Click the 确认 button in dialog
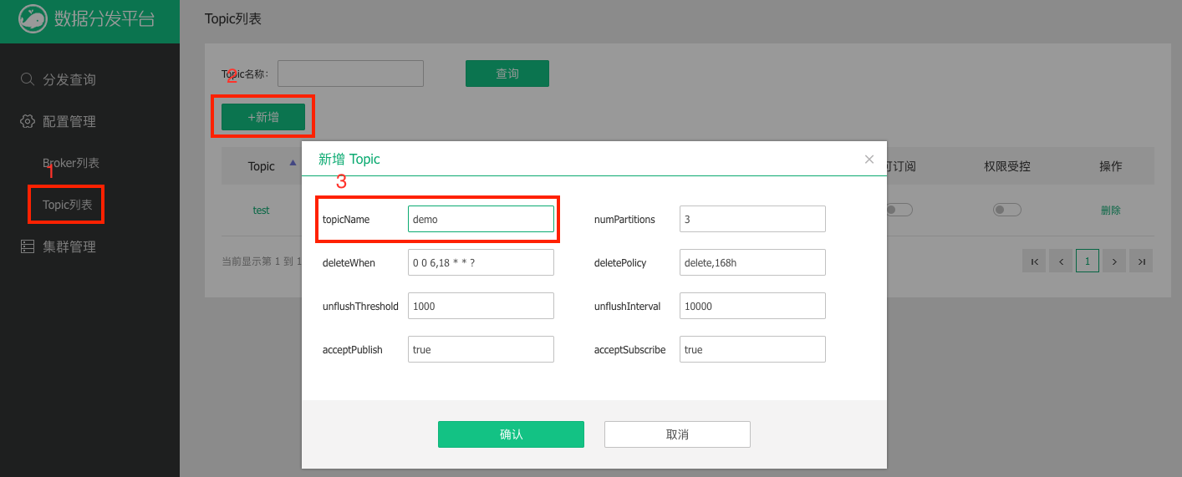 (x=511, y=434)
